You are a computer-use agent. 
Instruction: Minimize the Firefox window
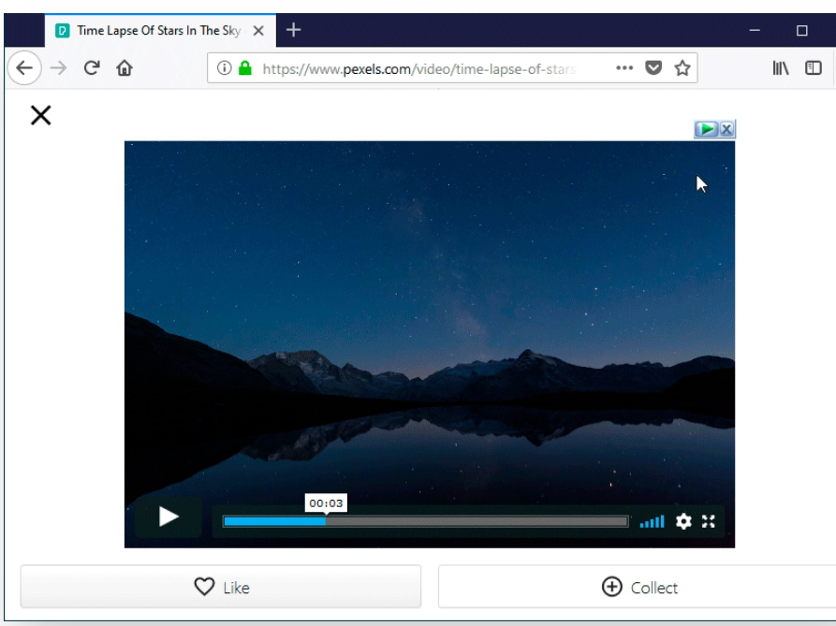click(x=755, y=30)
